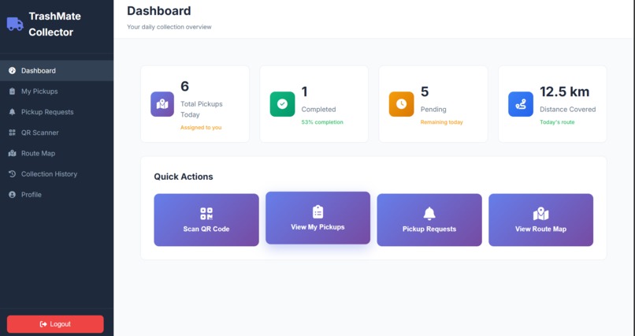Click the red Logout button
The image size is (635, 336).
click(55, 324)
